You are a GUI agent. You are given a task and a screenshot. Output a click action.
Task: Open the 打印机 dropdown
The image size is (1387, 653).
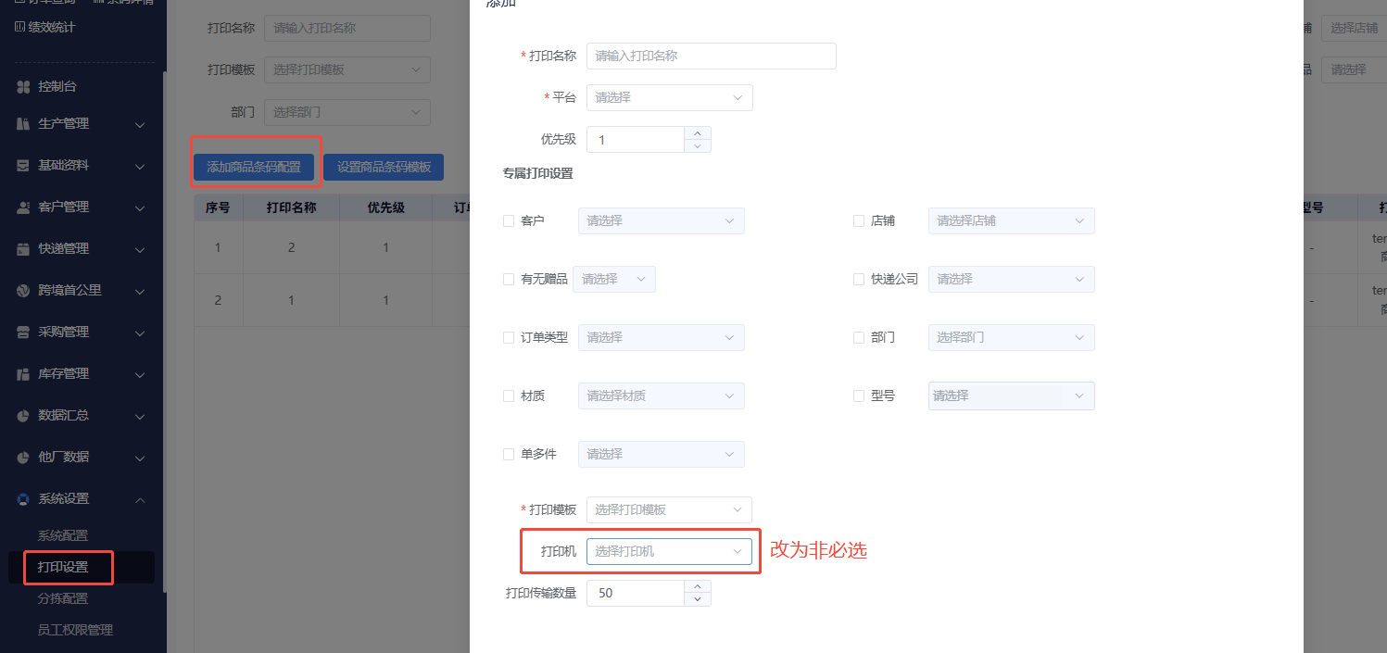[670, 551]
